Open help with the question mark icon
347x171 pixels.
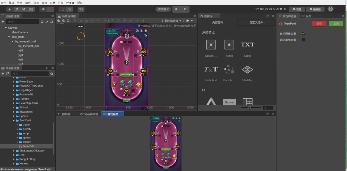(330, 9)
